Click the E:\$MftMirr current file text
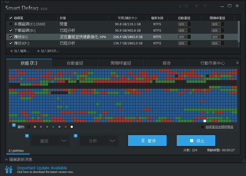This screenshot has width=246, height=176. (x=16, y=151)
